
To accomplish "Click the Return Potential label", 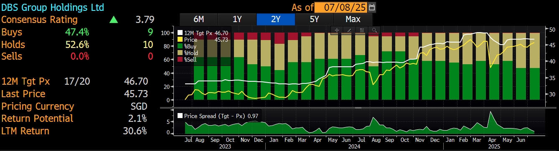I will tap(37, 118).
